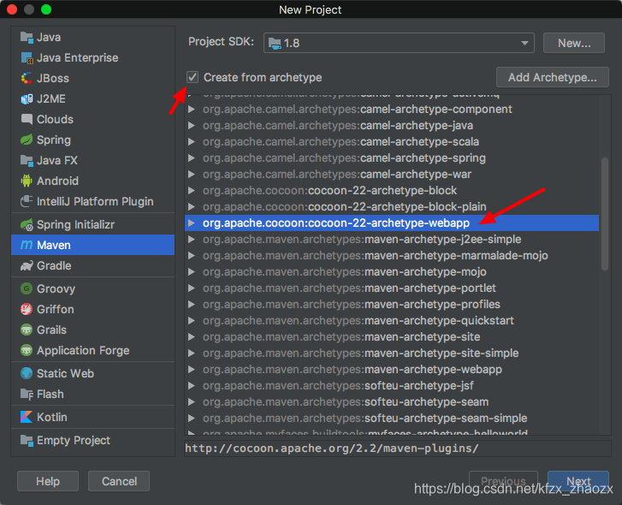Click the archetype list scrollbar thumb

(605, 214)
